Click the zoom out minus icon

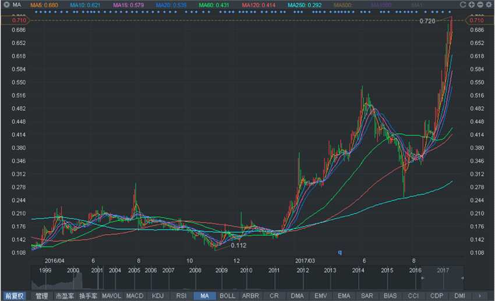[480, 5]
